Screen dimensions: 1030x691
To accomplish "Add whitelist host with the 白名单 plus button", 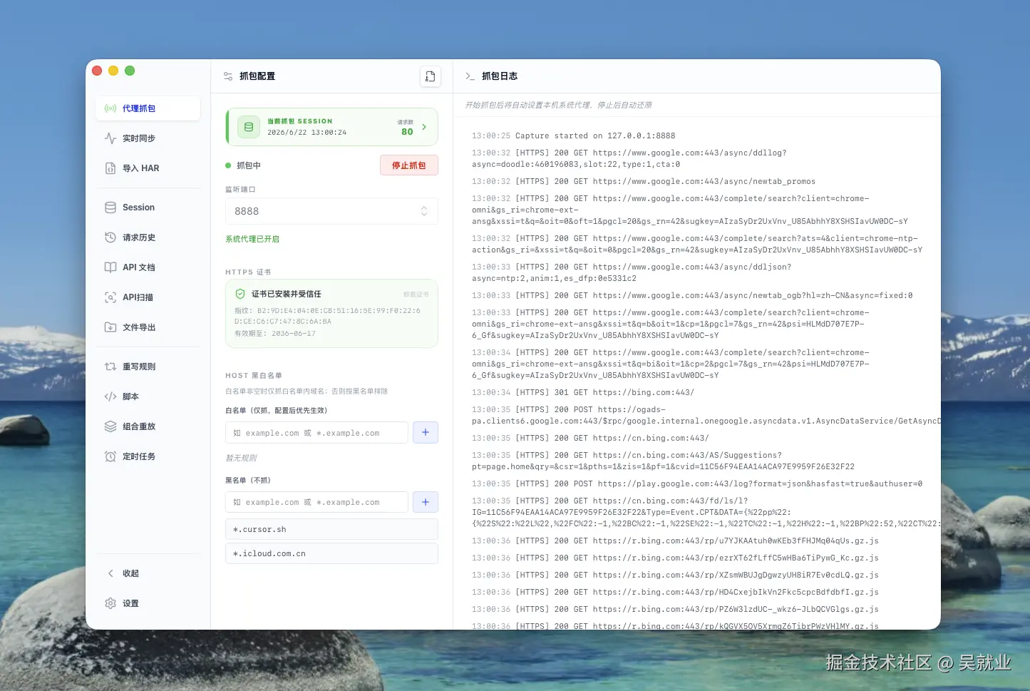I will 426,432.
